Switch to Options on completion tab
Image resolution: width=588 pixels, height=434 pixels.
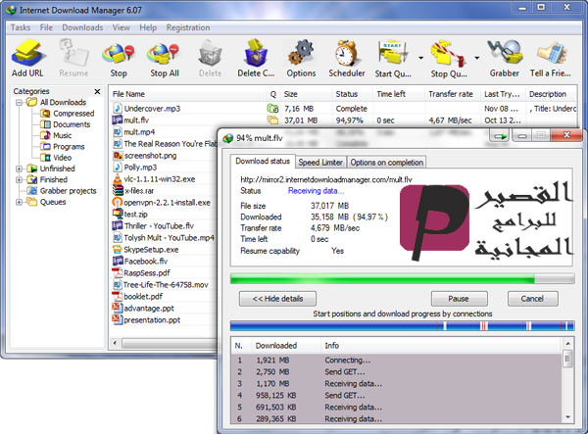(x=387, y=163)
